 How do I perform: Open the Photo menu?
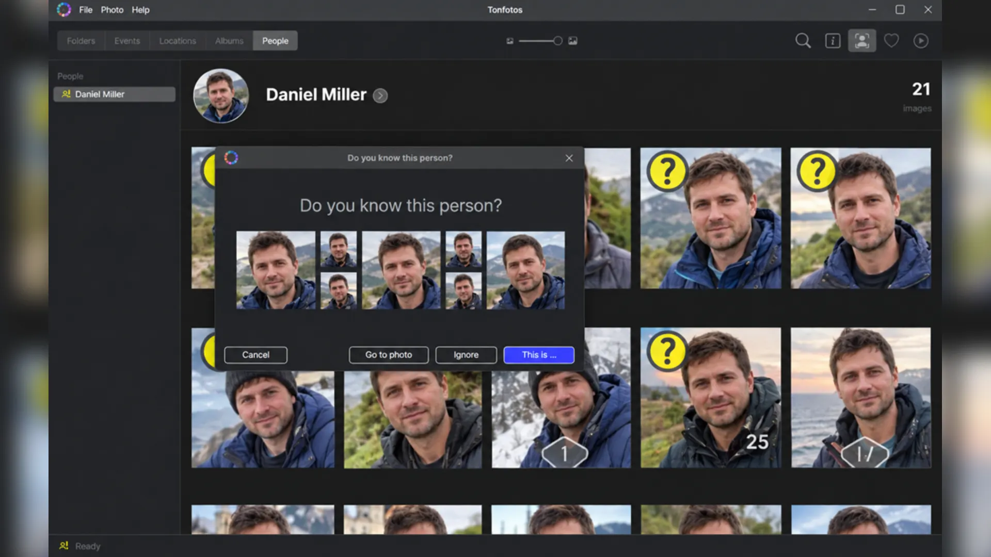pyautogui.click(x=112, y=10)
